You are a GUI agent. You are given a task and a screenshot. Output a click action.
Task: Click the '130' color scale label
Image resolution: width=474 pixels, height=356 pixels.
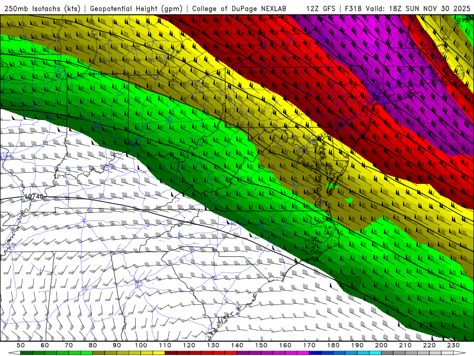point(213,345)
